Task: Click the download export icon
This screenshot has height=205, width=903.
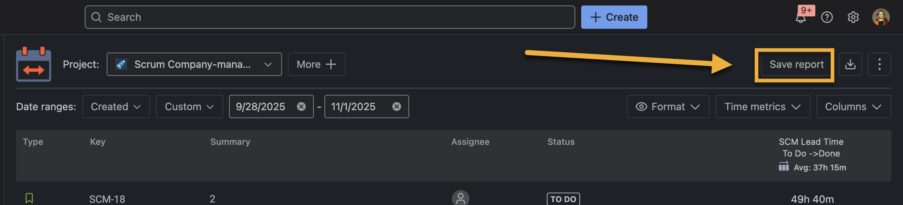Action: pyautogui.click(x=850, y=64)
